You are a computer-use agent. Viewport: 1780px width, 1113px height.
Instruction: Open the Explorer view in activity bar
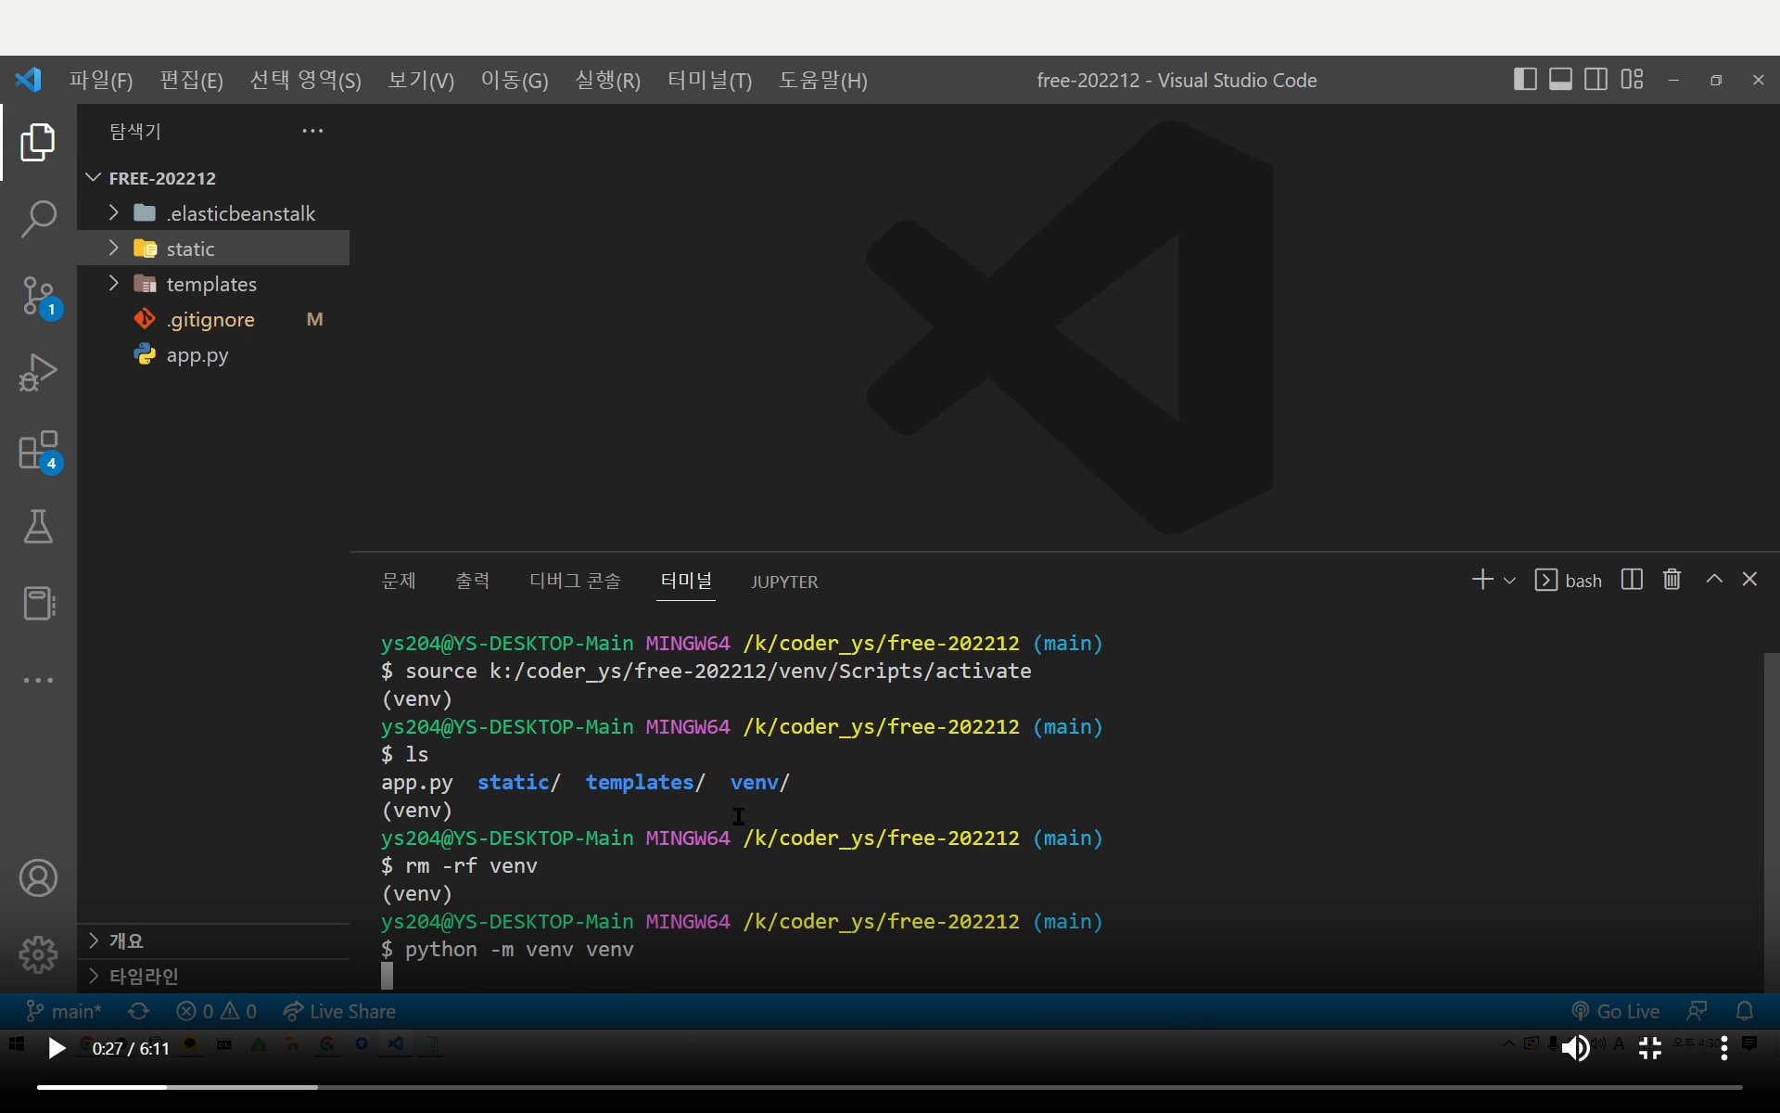[x=38, y=142]
